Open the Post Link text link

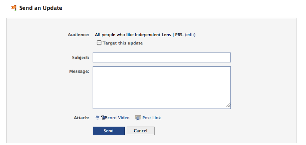pos(152,118)
